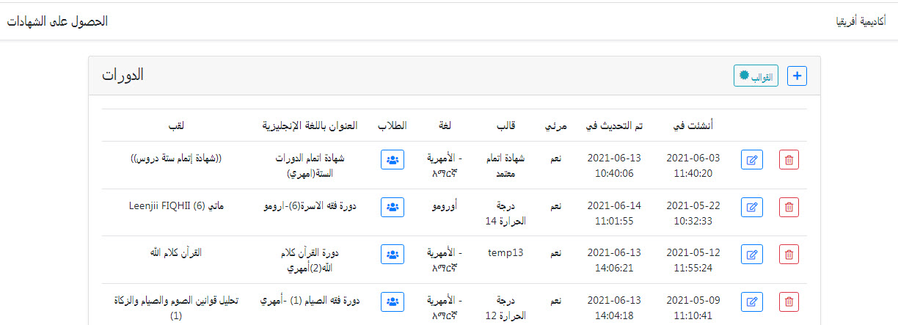Click the تم التحديث في column header
The image size is (898, 325).
coord(614,125)
